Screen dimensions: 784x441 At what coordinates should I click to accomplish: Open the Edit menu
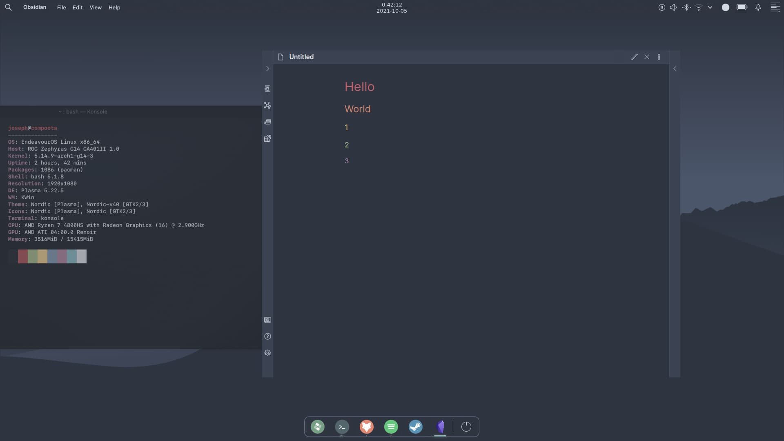[x=78, y=7]
